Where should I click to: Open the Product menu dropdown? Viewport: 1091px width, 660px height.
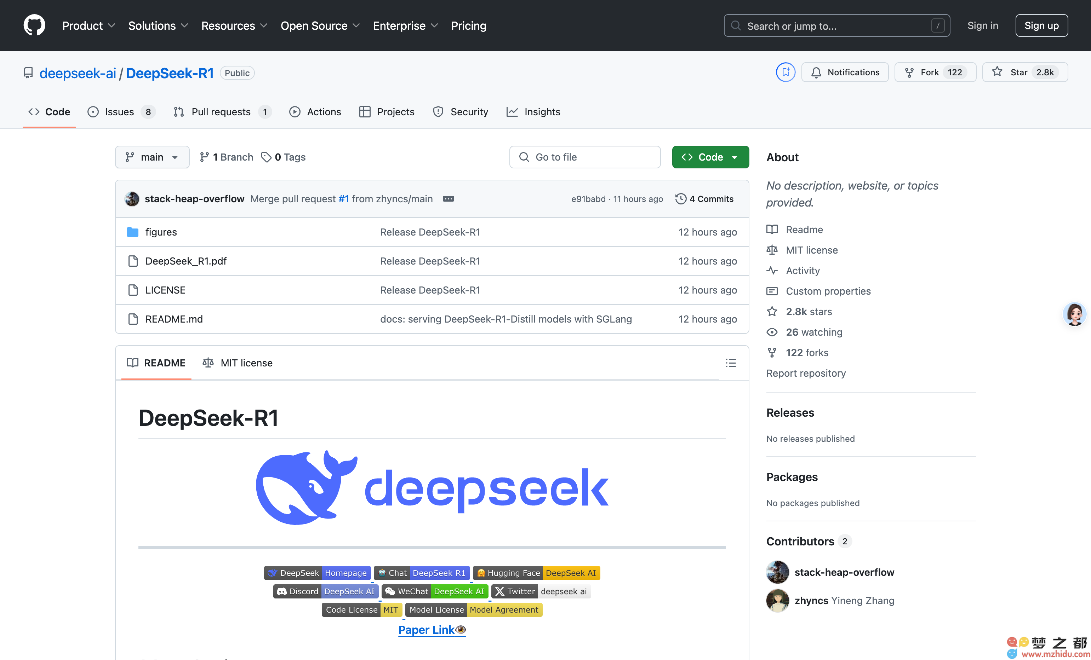click(88, 26)
